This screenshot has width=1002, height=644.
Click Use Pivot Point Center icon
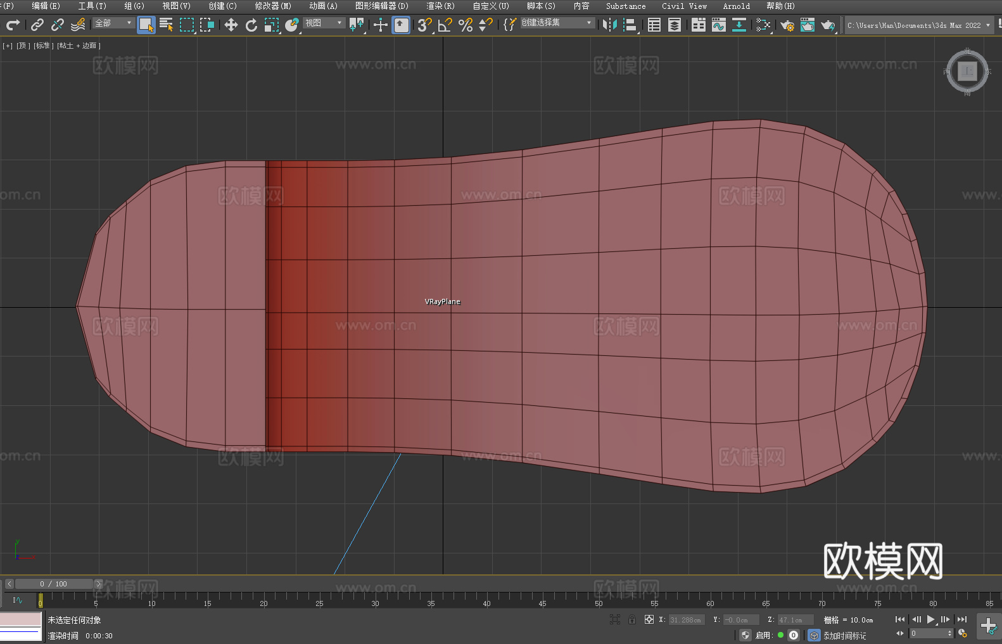[x=357, y=25]
